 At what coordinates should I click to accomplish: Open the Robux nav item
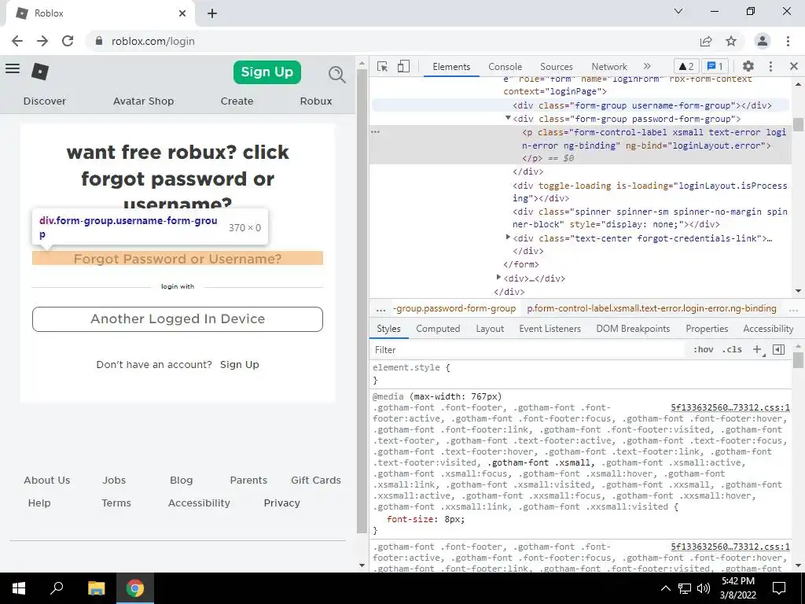tap(316, 101)
